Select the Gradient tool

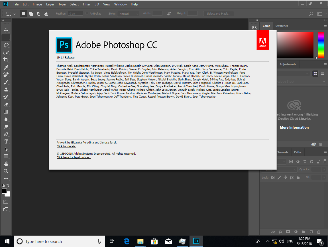click(6, 112)
